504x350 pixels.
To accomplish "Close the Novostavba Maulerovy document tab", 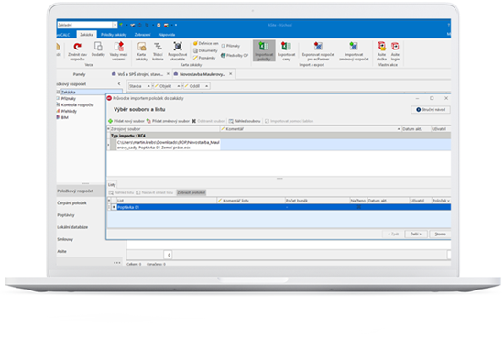I will [230, 74].
